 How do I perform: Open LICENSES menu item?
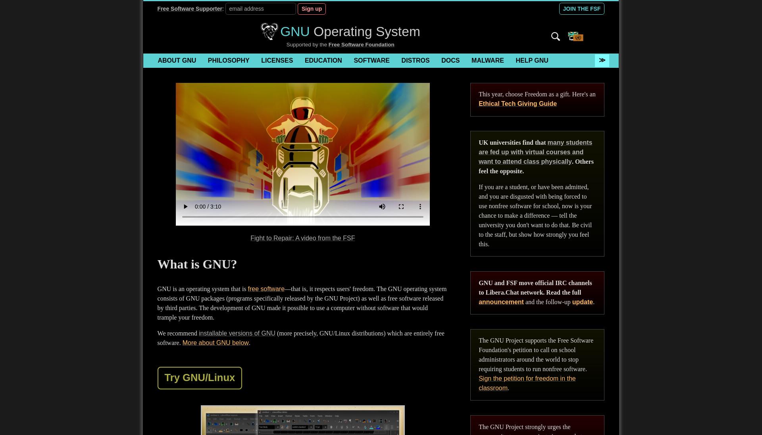click(x=277, y=61)
